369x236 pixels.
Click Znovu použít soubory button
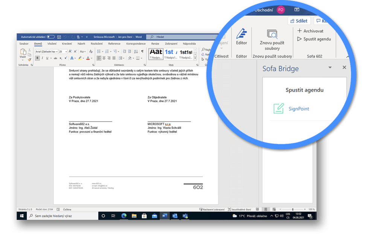[272, 40]
